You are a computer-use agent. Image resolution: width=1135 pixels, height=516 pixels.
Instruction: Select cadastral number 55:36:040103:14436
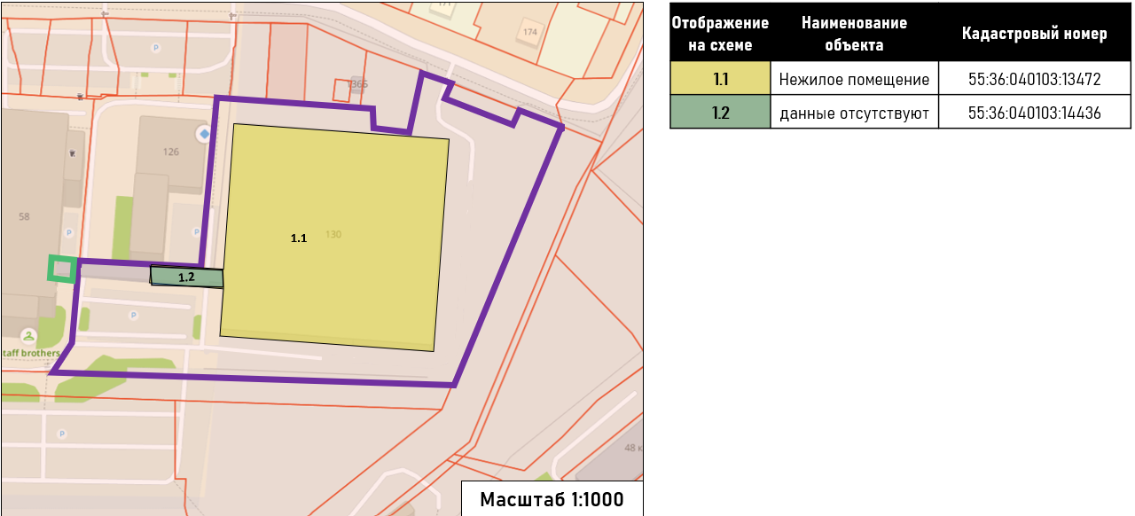pos(1034,113)
